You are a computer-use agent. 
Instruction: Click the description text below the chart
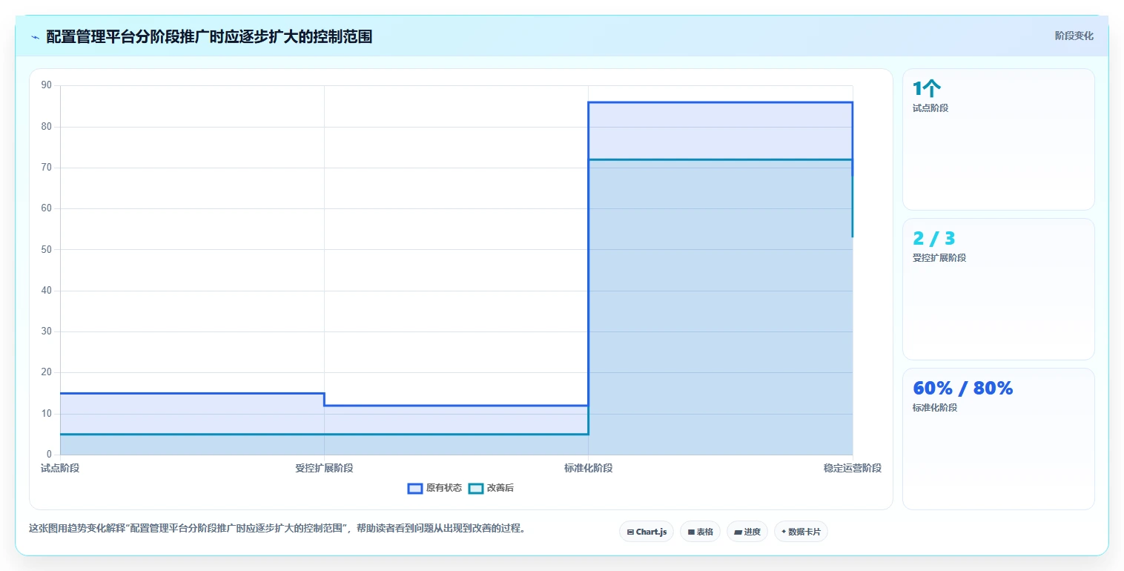(x=277, y=529)
